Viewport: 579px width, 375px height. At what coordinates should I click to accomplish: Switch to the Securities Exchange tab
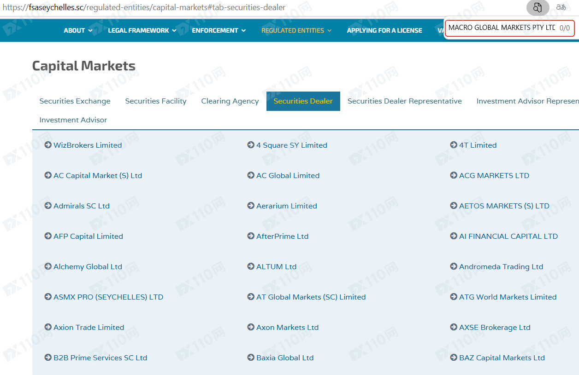[x=75, y=101]
